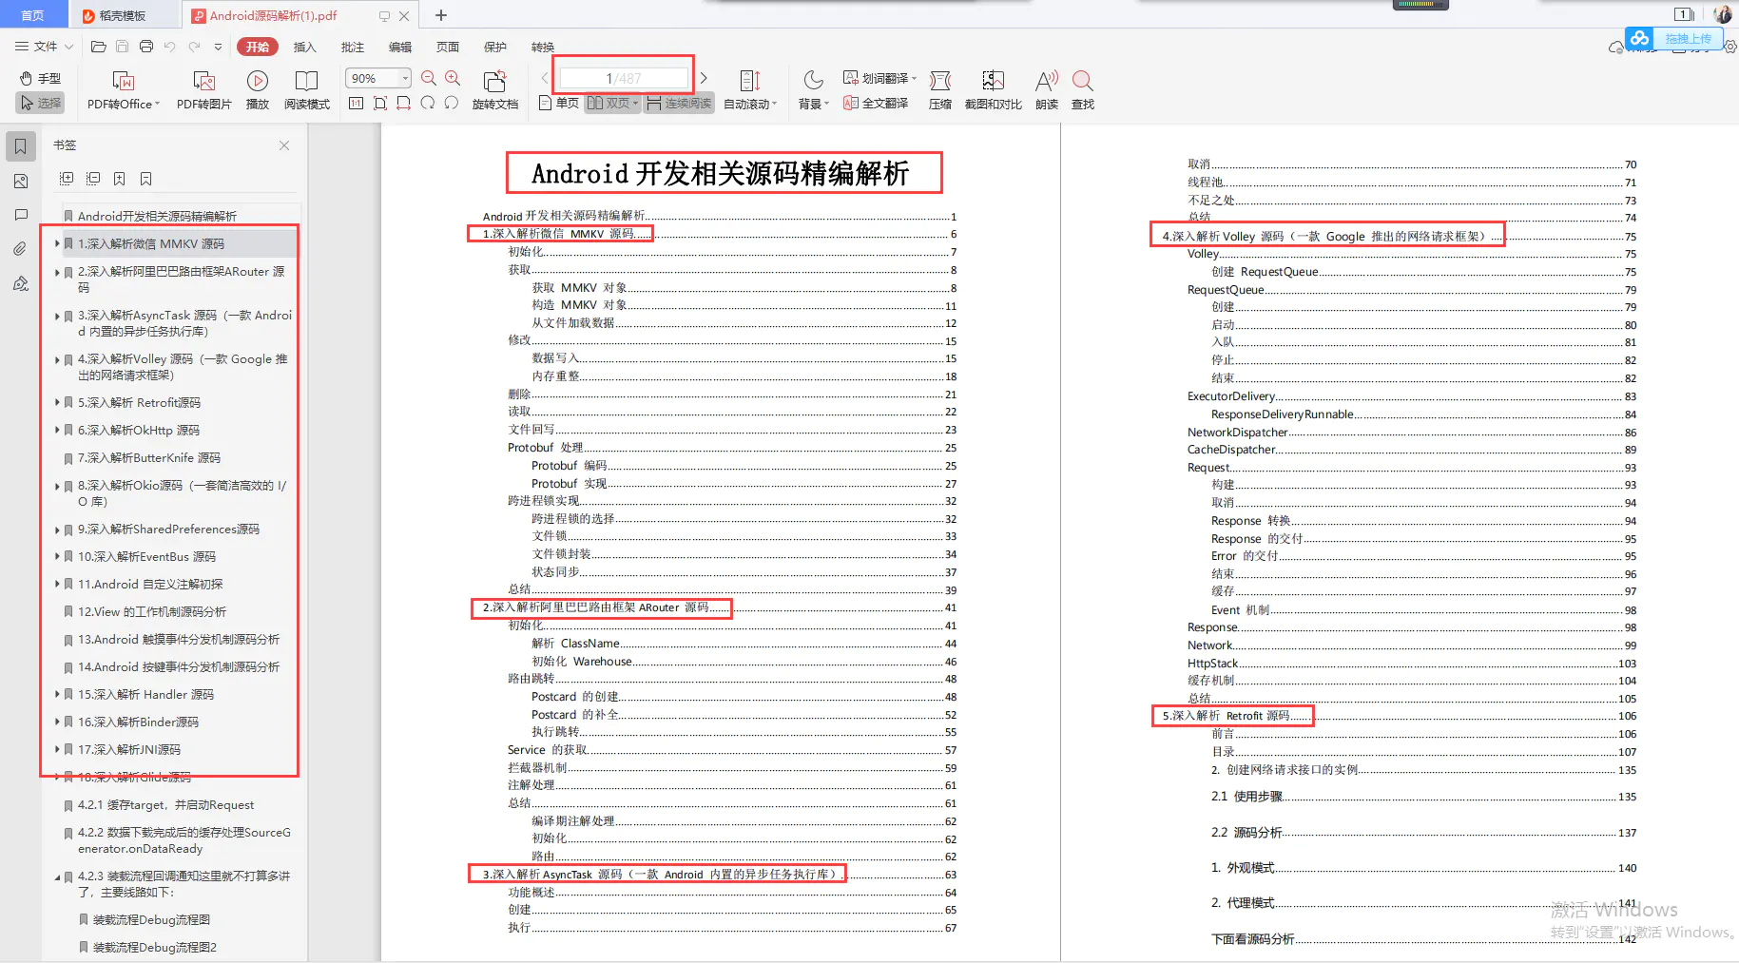Click the delete bookmark icon
This screenshot has height=963, width=1739.
145,179
